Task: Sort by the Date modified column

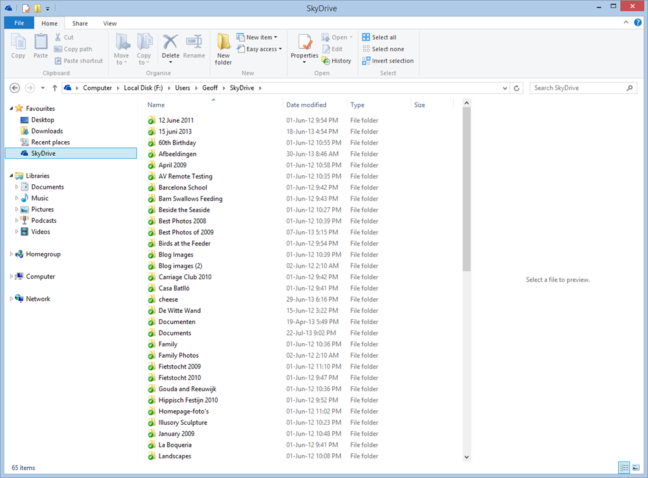Action: (306, 105)
